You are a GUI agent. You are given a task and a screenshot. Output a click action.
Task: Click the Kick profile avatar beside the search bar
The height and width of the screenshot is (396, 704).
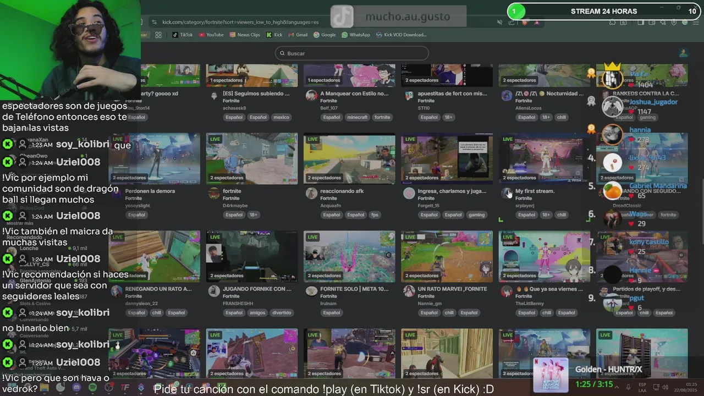(x=683, y=53)
